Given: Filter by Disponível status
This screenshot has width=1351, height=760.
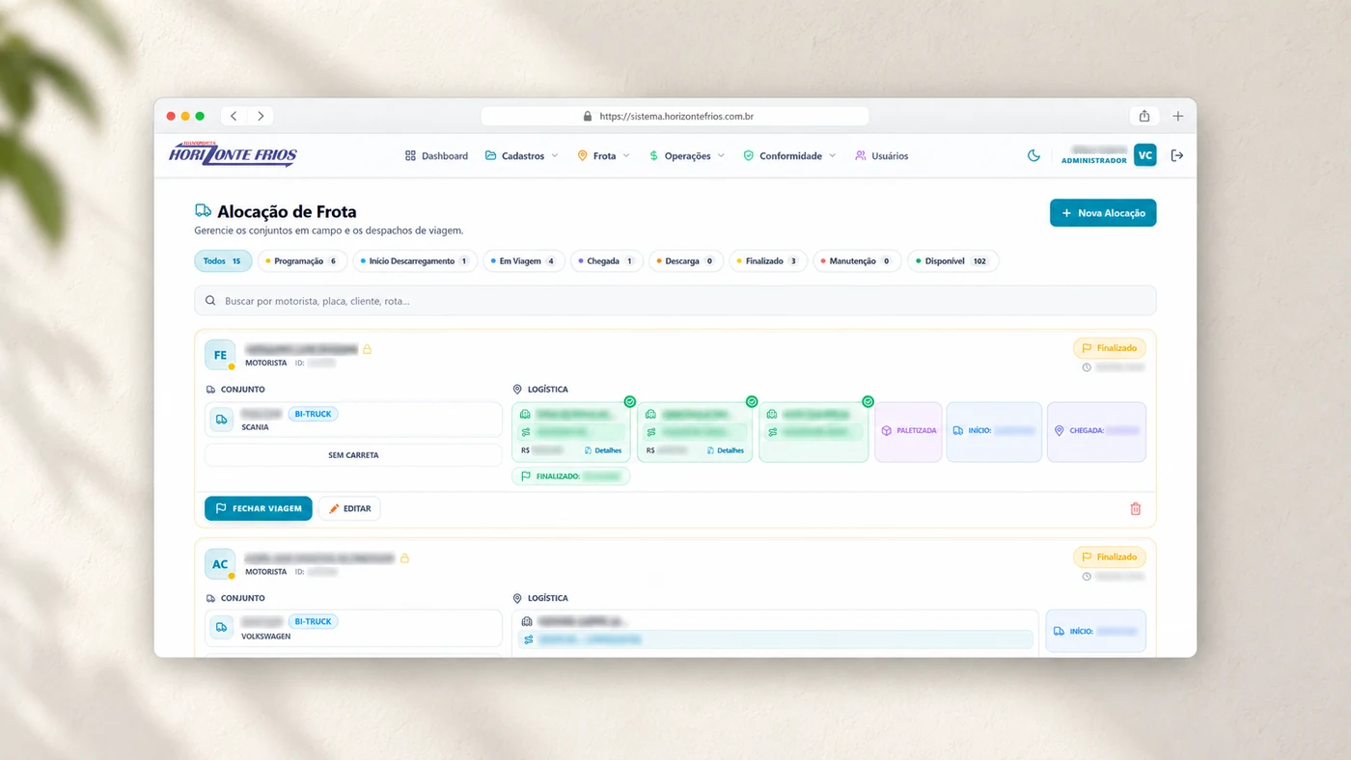Looking at the screenshot, I should click(x=953, y=261).
